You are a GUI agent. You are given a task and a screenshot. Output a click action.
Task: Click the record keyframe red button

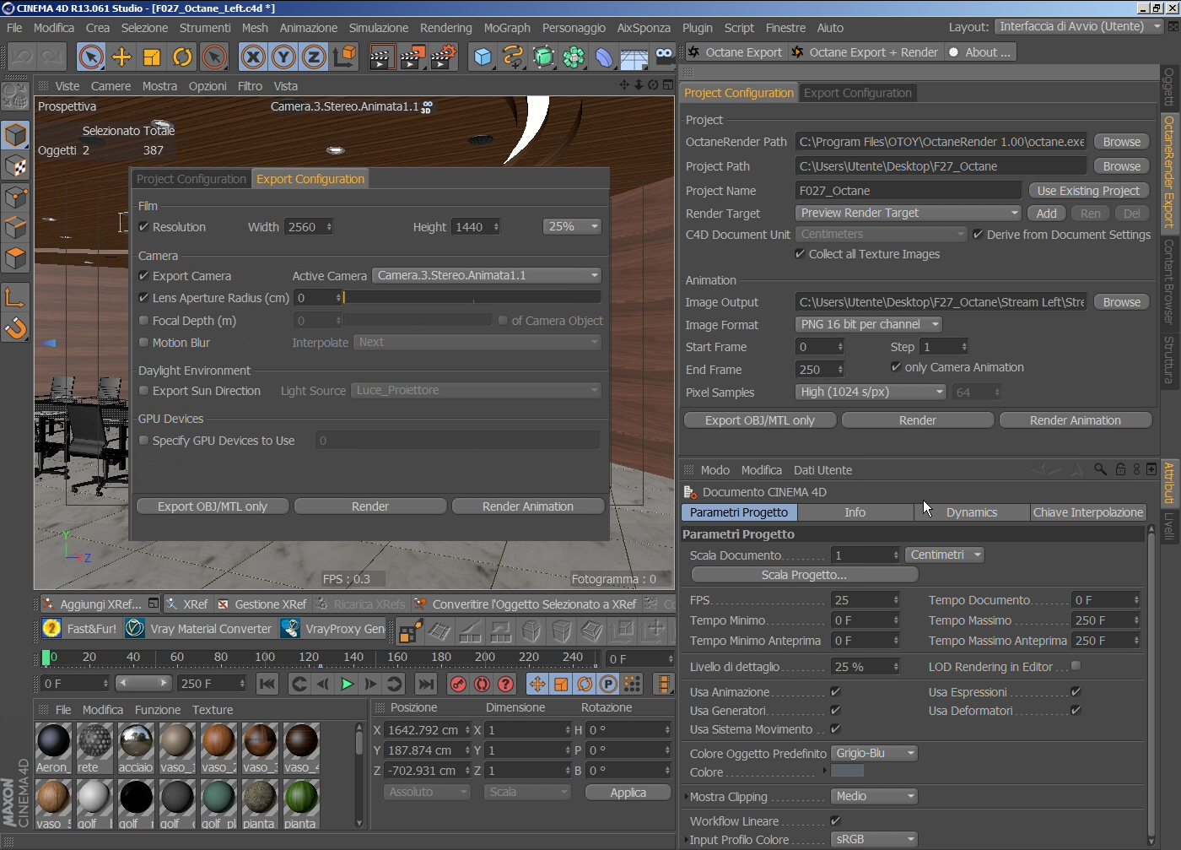[458, 684]
